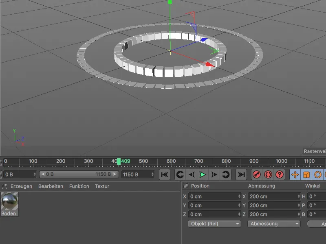Screen dimensions: 326x244
Task: Step forward one frame
Action: (214, 174)
